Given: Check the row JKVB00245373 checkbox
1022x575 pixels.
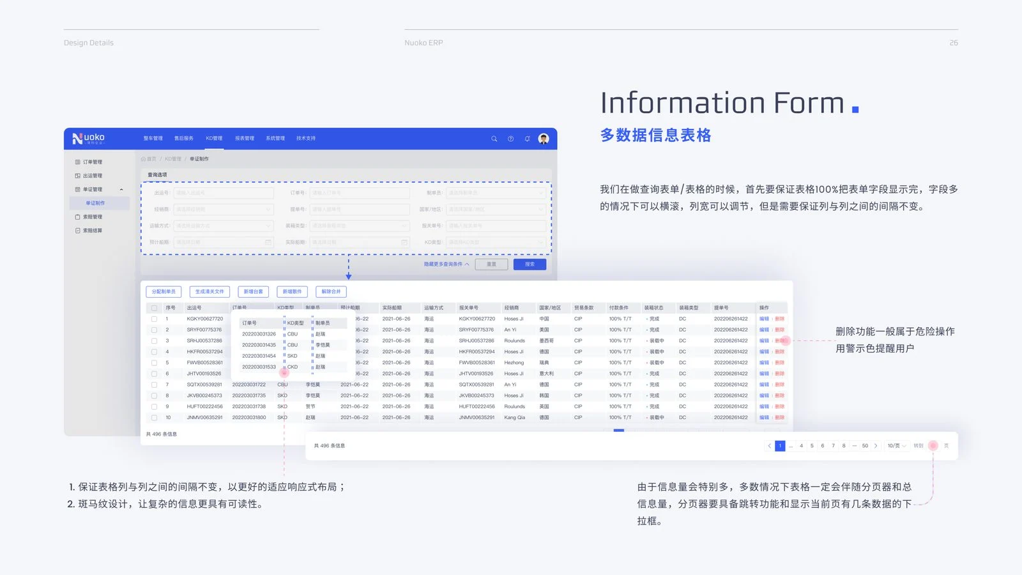Looking at the screenshot, I should 154,395.
